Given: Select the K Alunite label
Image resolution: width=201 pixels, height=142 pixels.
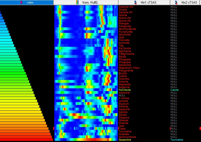Looking at the screenshot, I should 124,98.
